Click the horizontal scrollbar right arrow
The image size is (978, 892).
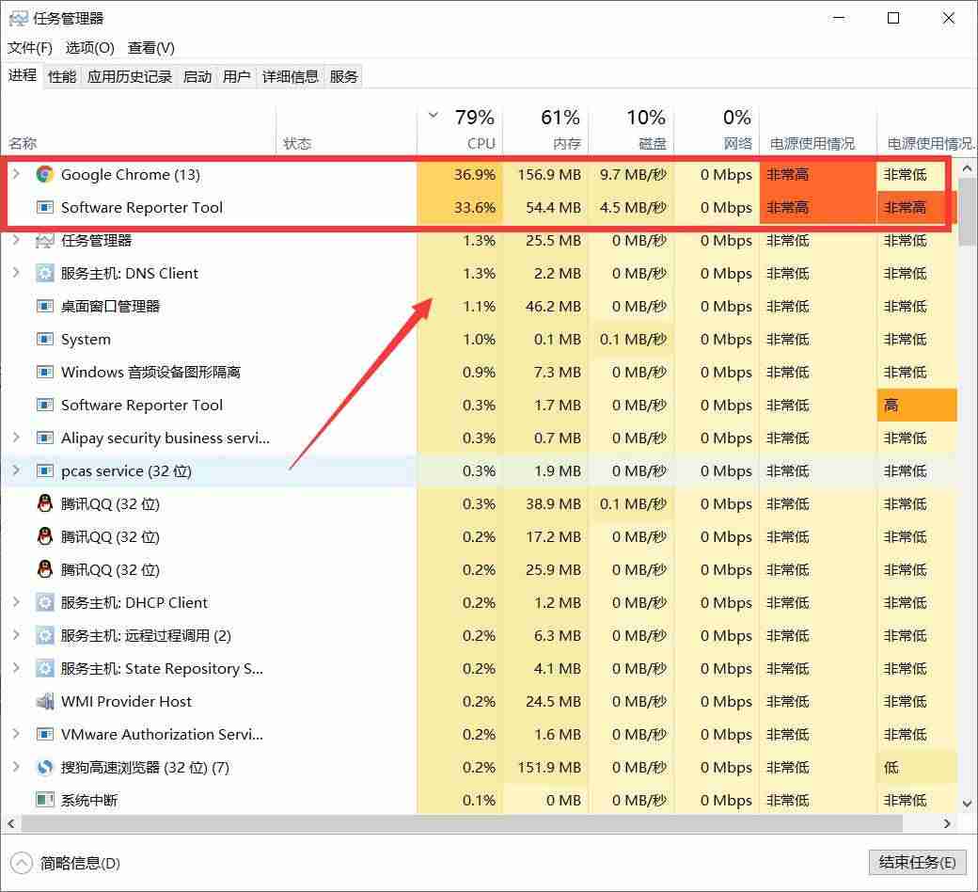tap(948, 824)
